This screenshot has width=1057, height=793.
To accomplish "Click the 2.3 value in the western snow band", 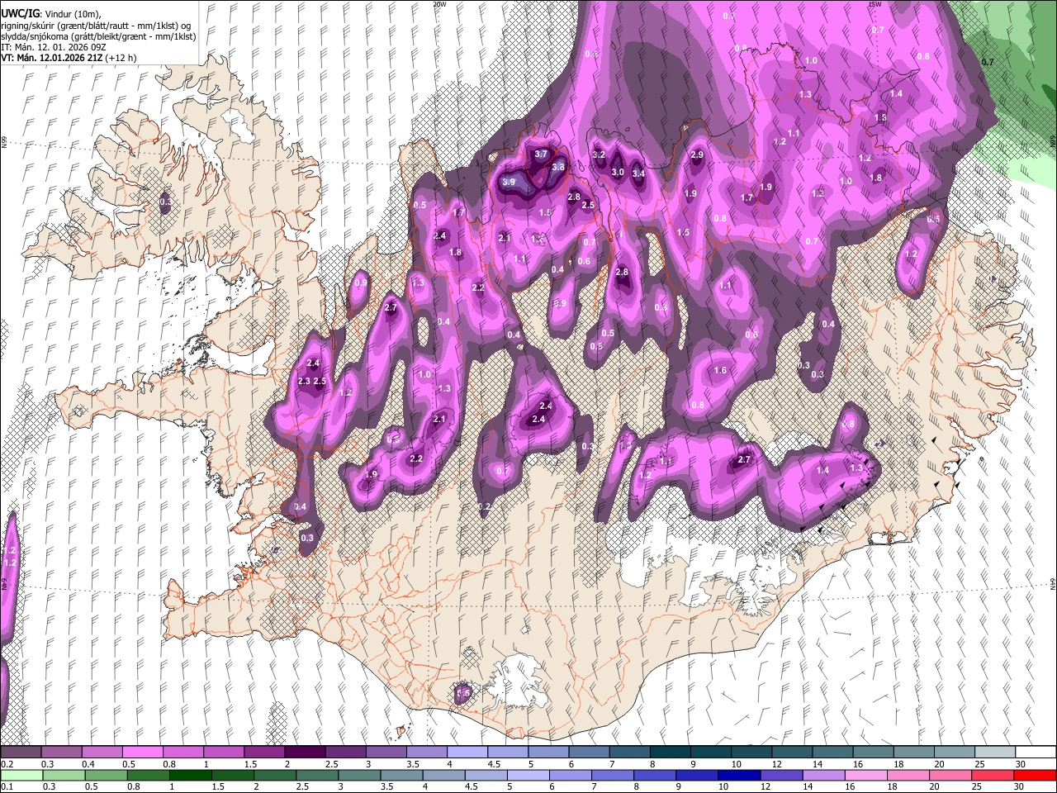I will (x=304, y=382).
